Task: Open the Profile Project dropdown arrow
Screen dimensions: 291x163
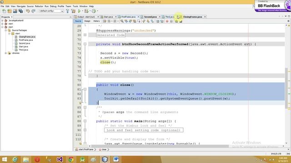Action: (97, 11)
